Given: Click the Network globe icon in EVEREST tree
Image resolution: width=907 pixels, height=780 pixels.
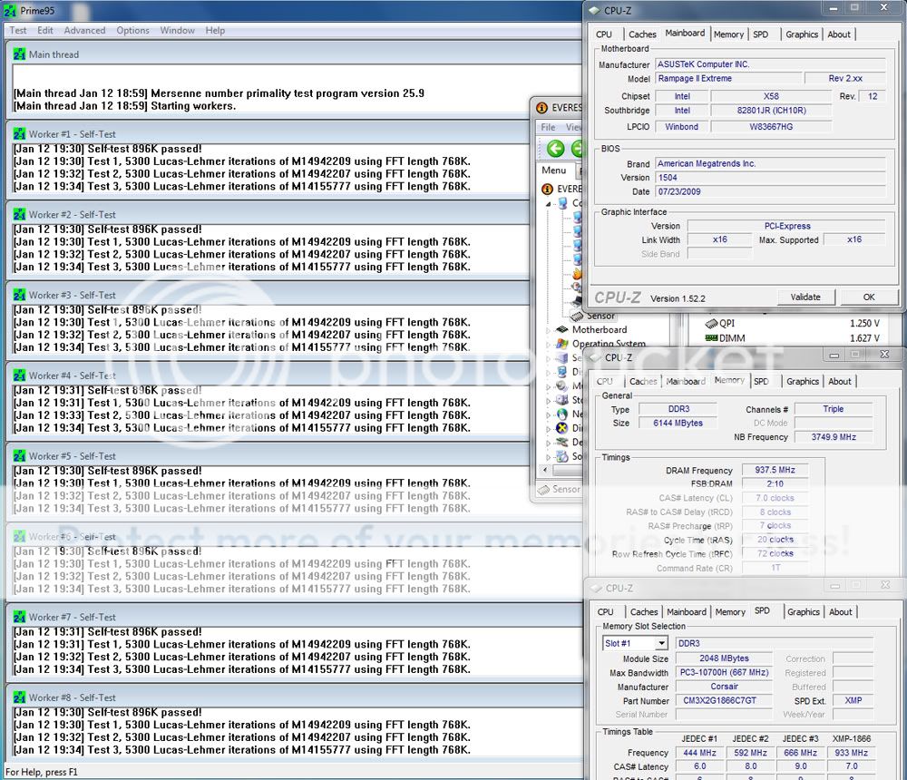Looking at the screenshot, I should [561, 414].
